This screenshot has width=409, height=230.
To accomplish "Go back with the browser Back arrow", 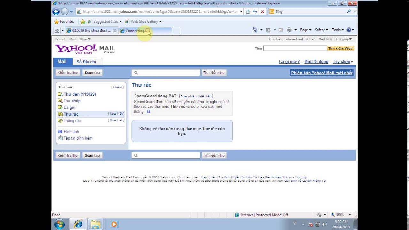I will coord(56,11).
